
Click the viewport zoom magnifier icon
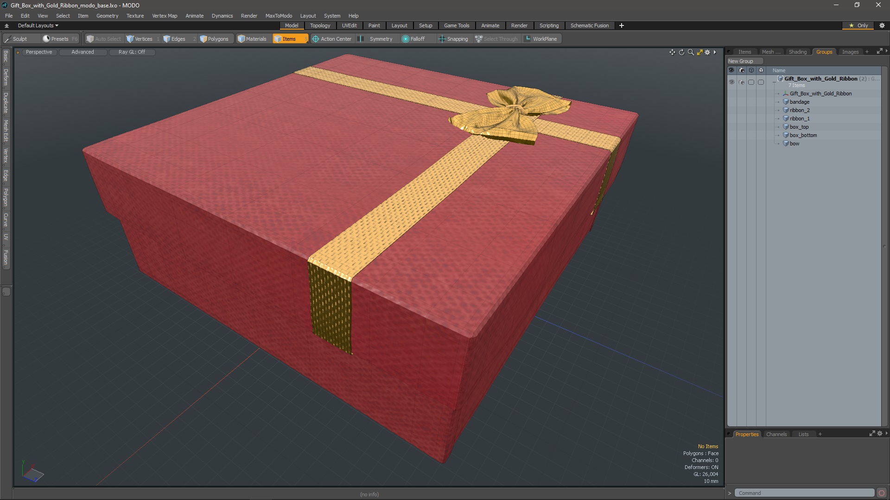tap(691, 52)
